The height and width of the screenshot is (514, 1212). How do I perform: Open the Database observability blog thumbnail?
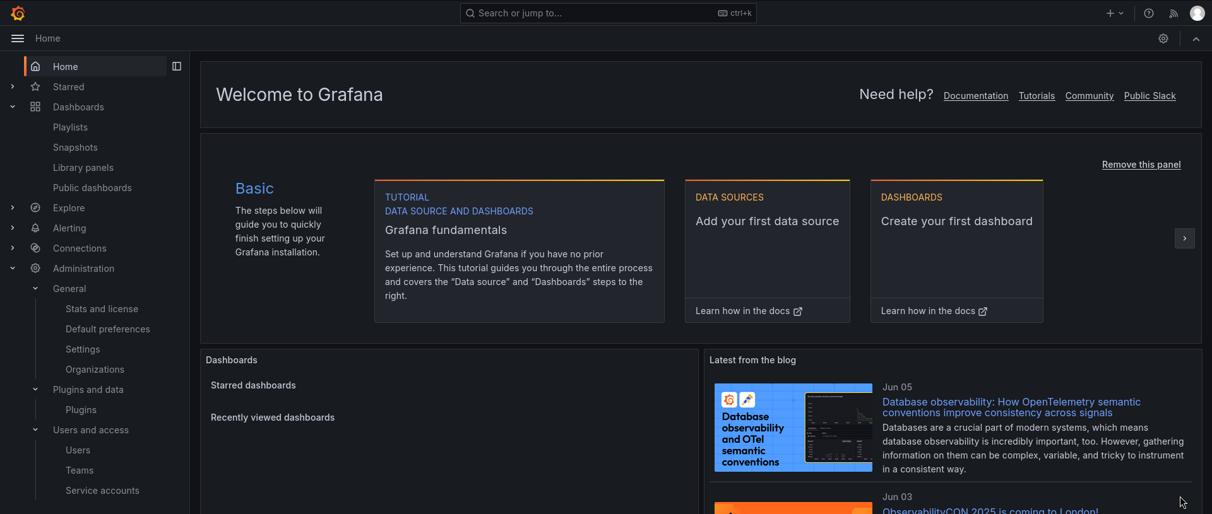[793, 428]
